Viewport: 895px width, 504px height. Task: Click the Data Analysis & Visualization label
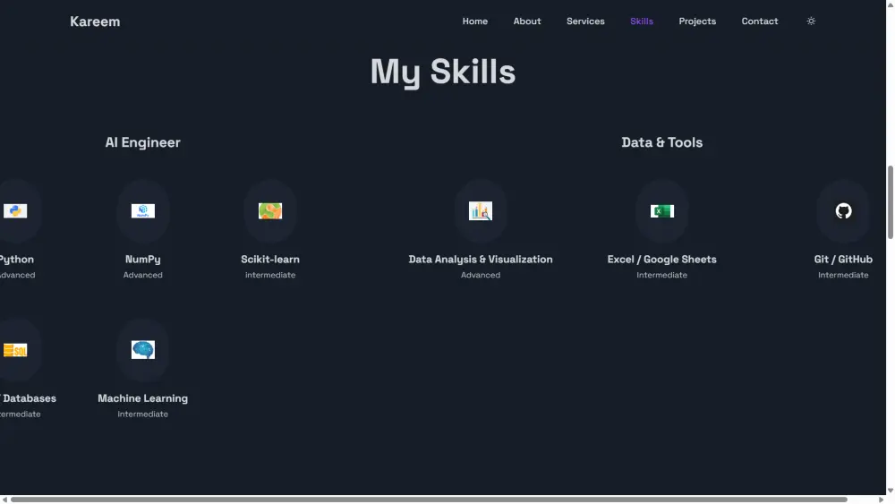(481, 259)
